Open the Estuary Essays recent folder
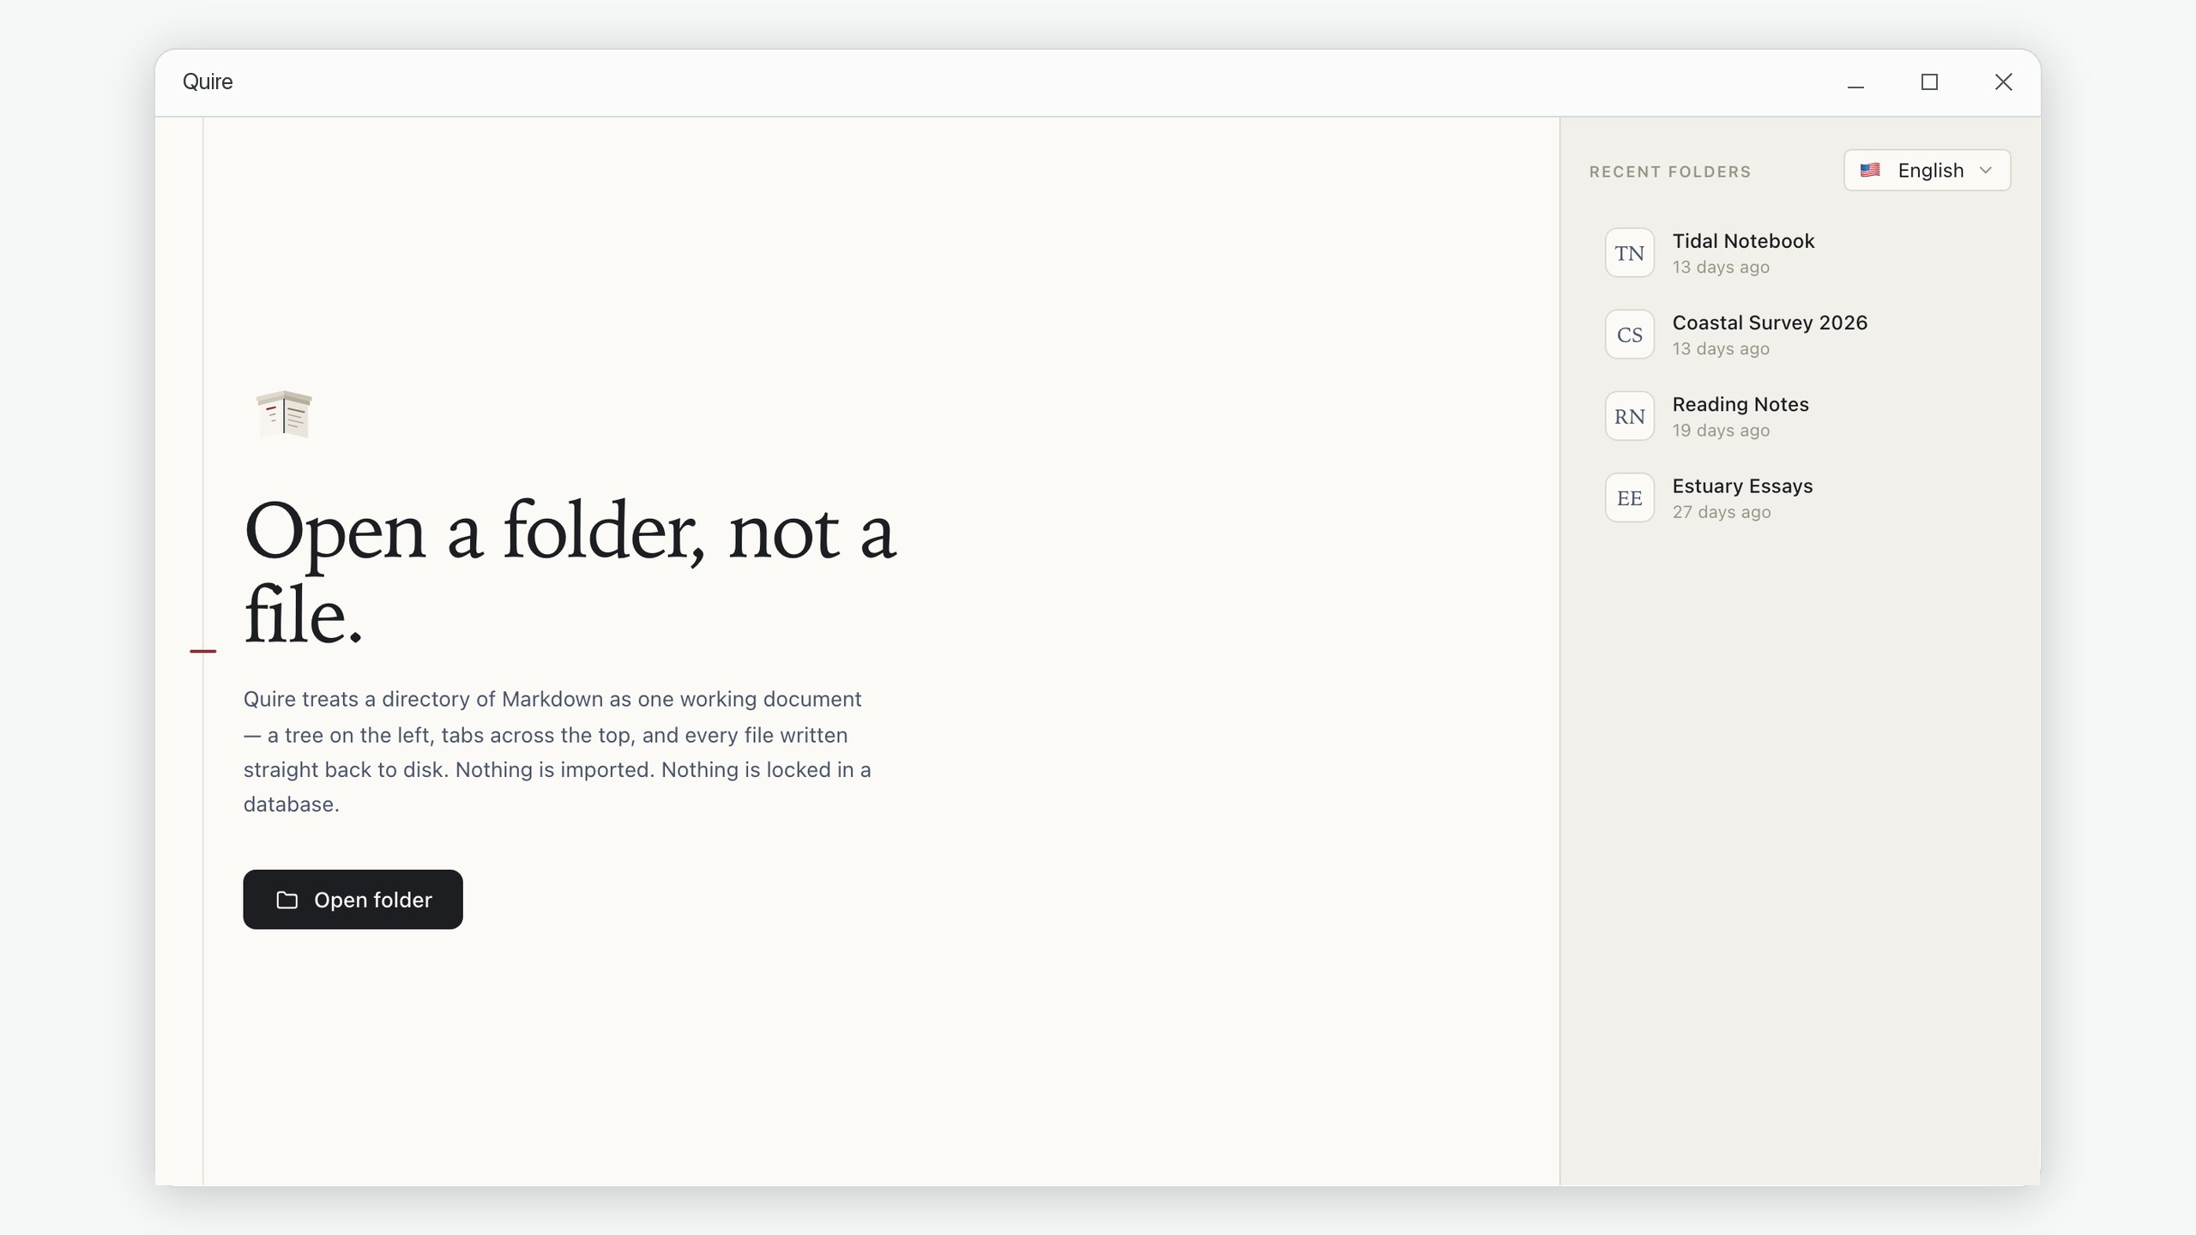This screenshot has height=1235, width=2196. click(1800, 497)
